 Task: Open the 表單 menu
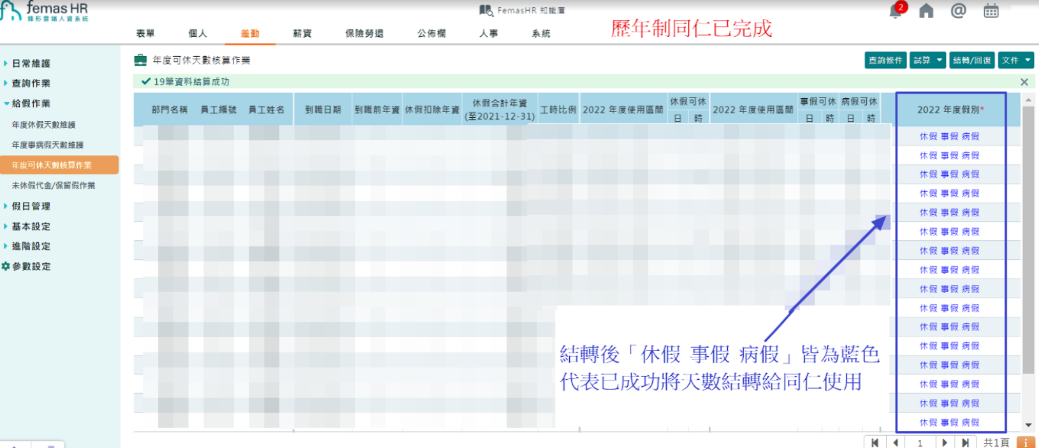point(145,33)
